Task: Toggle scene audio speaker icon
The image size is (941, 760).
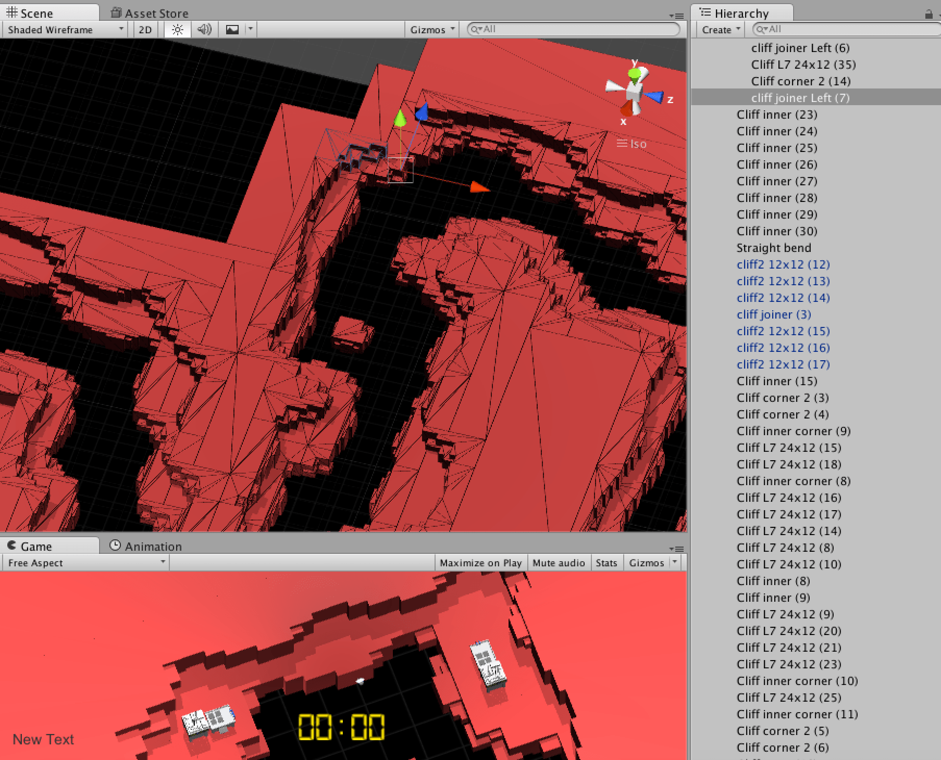Action: pos(204,30)
